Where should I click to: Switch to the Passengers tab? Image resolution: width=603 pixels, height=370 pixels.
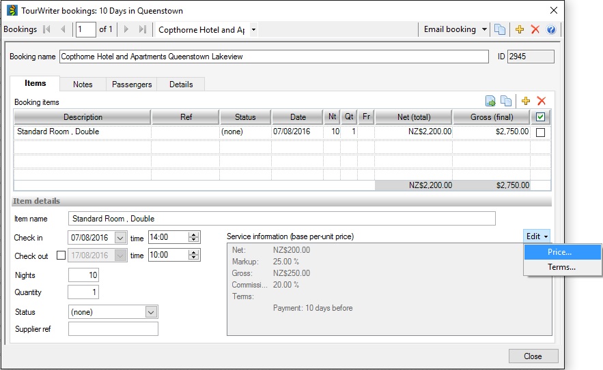132,84
